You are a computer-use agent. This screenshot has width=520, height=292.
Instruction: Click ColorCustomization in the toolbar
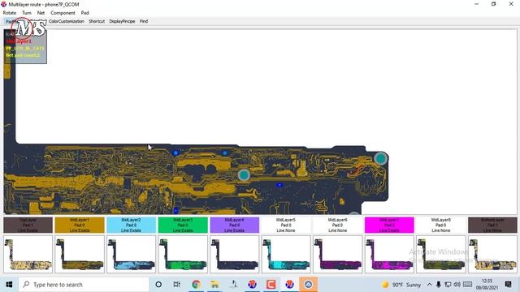point(67,21)
